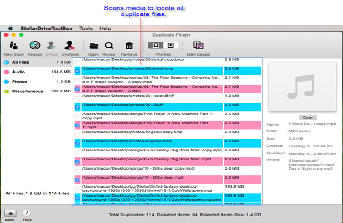The image size is (343, 223).
Task: Select Photos category in sidebar
Action: (x=37, y=82)
